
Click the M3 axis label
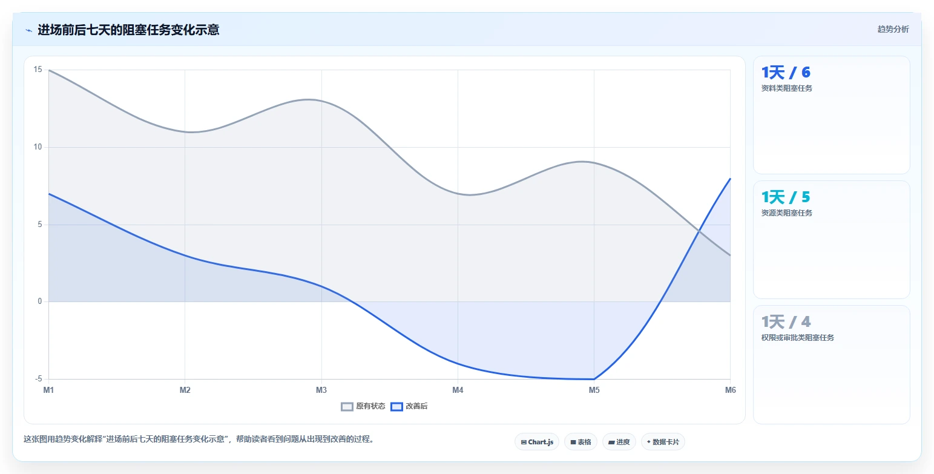point(321,390)
